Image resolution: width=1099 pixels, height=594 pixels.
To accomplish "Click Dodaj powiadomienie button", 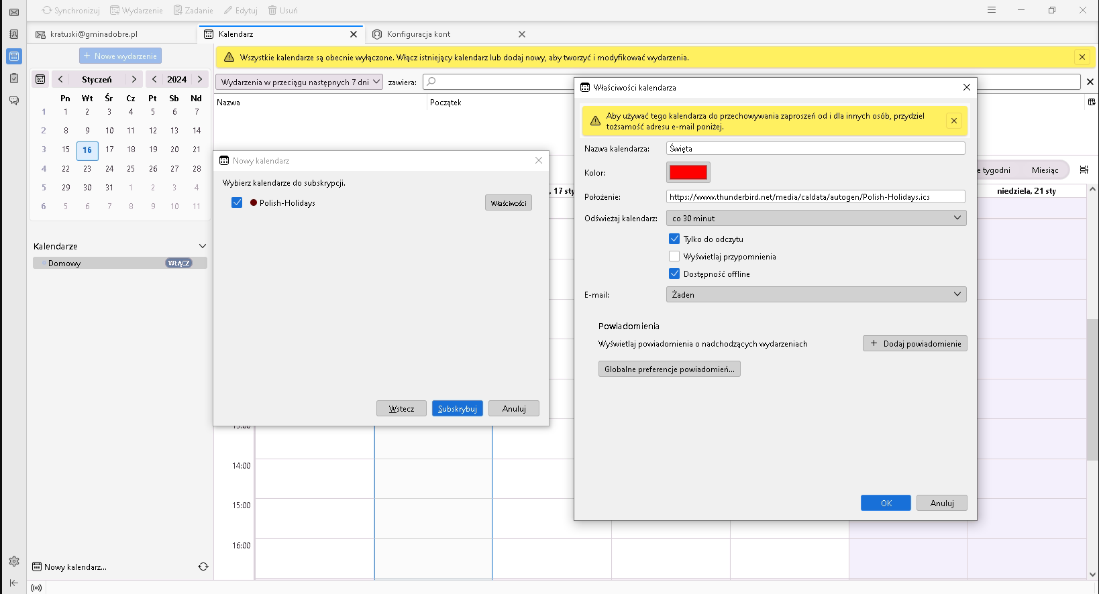I will [x=914, y=343].
